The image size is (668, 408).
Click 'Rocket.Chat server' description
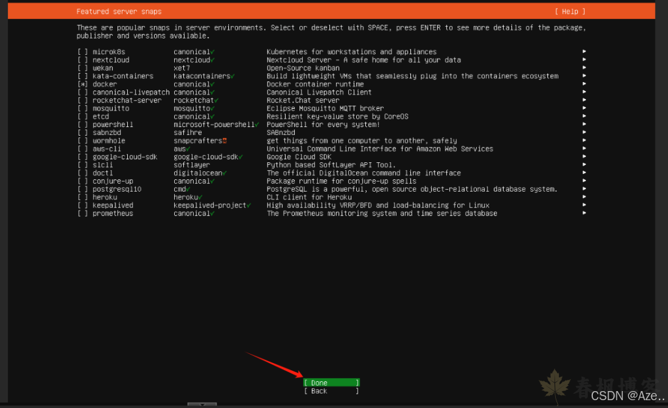tap(303, 100)
